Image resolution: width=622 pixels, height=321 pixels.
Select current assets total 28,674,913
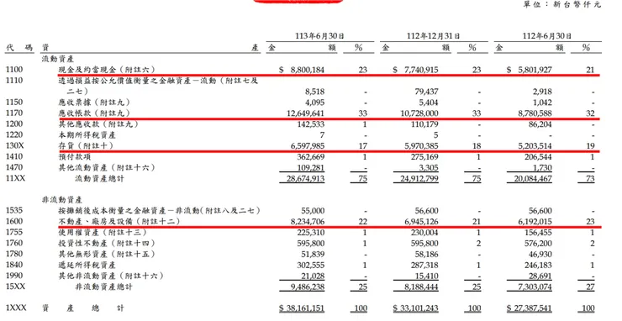click(305, 178)
